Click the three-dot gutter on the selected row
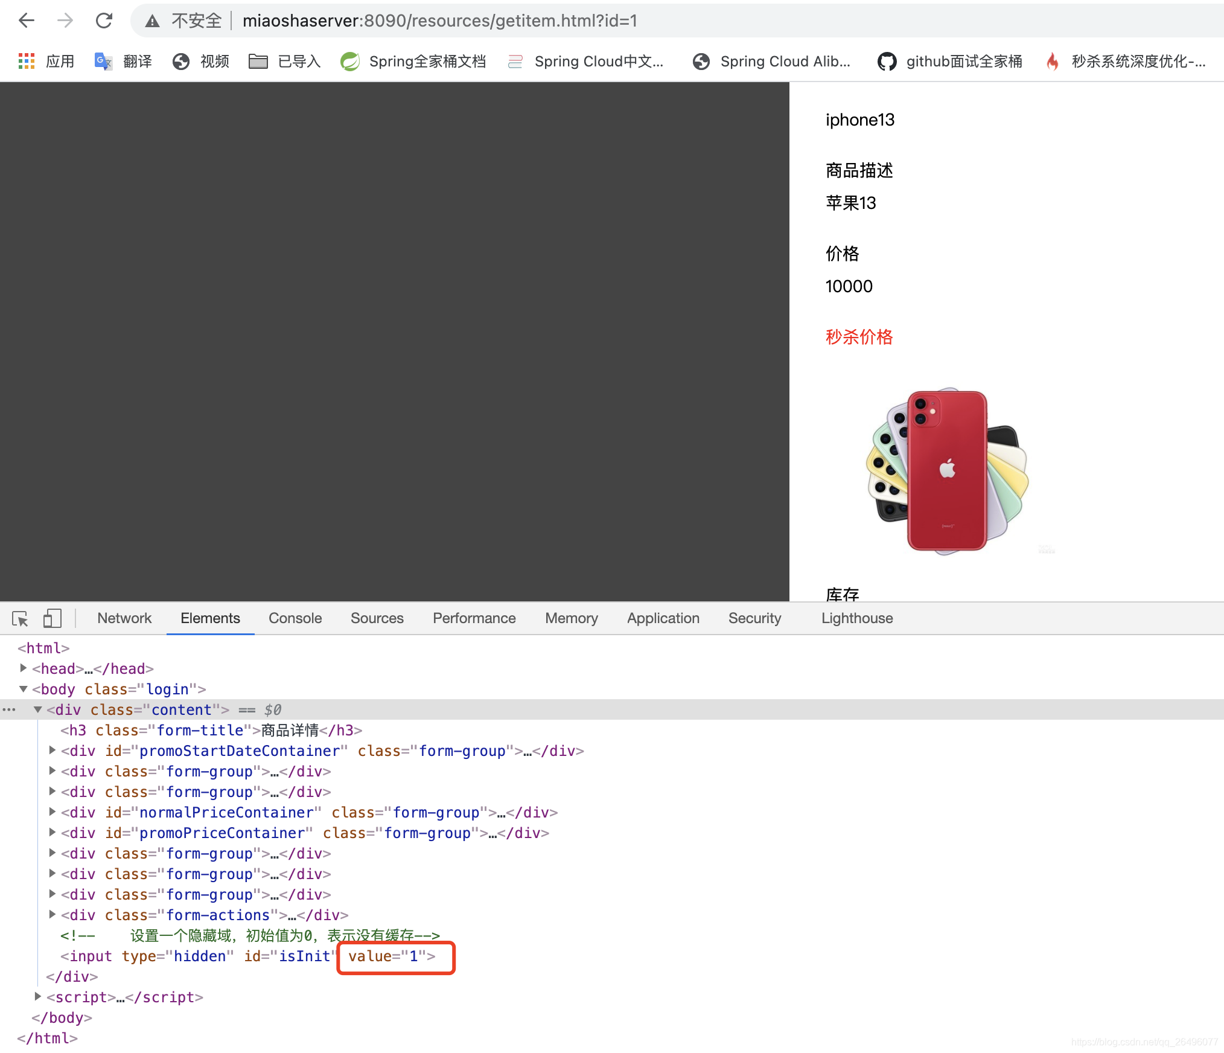Image resolution: width=1224 pixels, height=1053 pixels. click(8, 709)
